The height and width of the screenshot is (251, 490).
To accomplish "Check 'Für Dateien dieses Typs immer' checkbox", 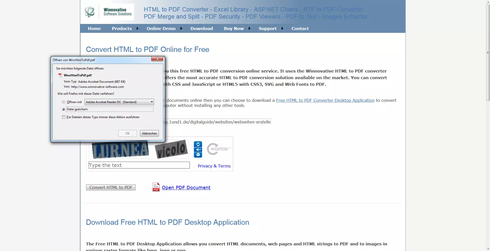I will [x=64, y=117].
